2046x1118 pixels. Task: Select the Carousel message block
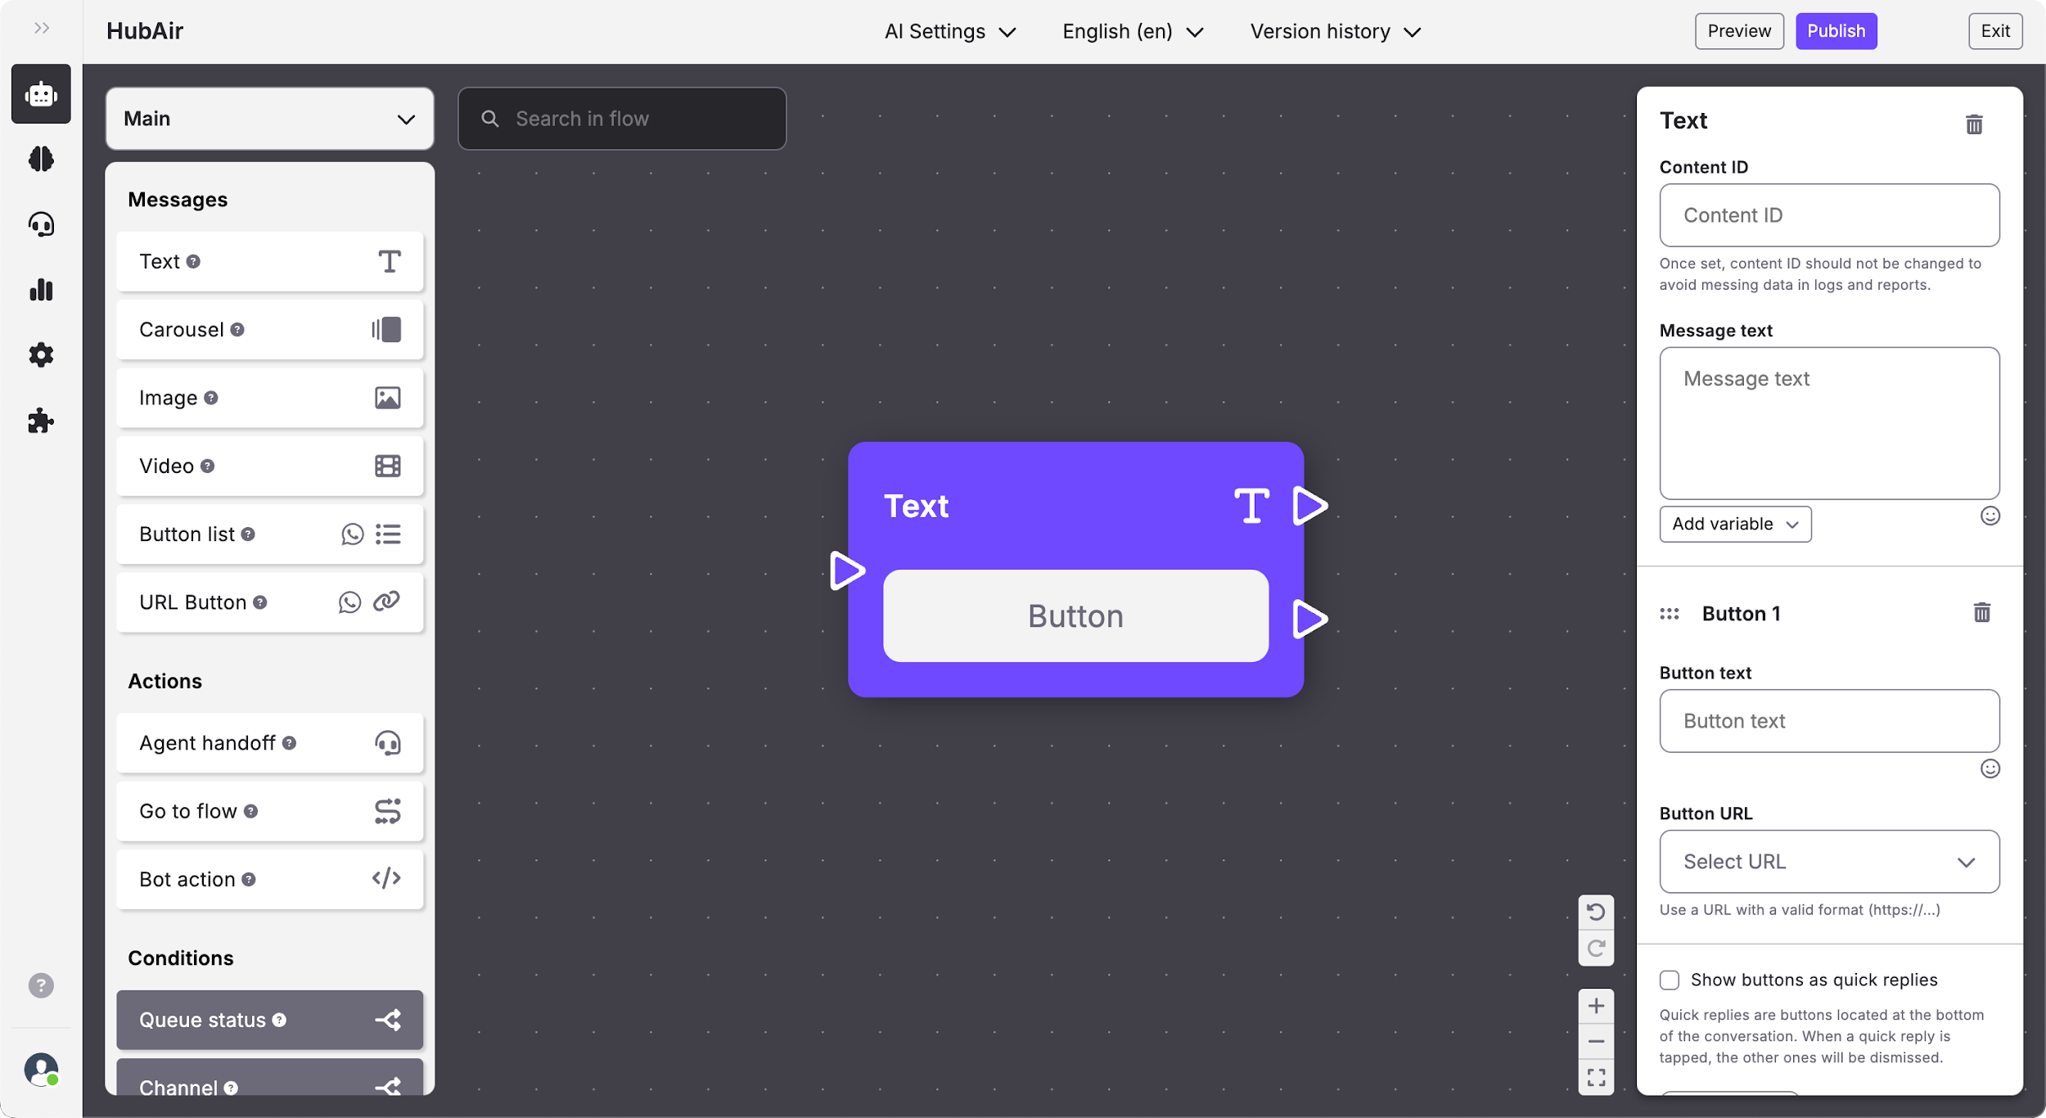(269, 330)
